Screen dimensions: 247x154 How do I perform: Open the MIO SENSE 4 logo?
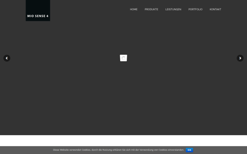[38, 10]
